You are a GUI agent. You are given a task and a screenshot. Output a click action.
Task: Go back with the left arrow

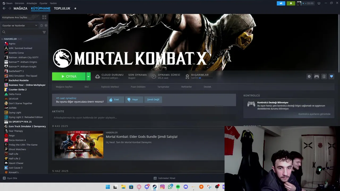[x=4, y=8]
